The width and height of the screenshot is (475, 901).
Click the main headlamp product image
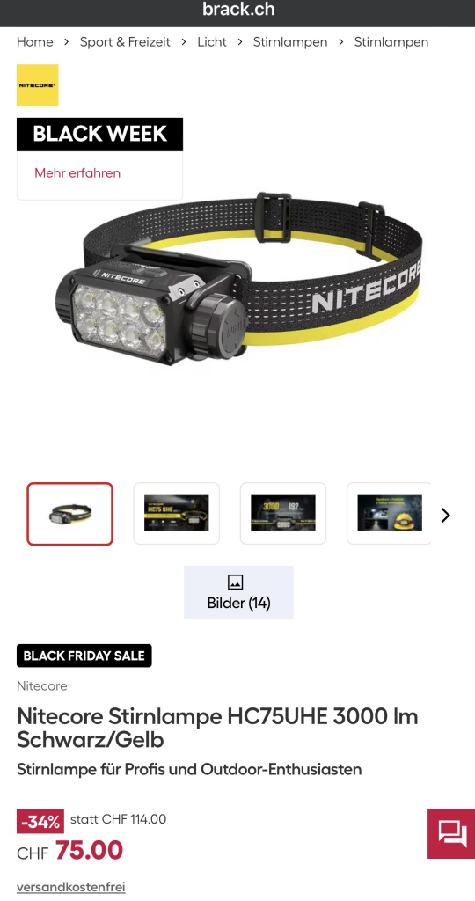[x=238, y=280]
